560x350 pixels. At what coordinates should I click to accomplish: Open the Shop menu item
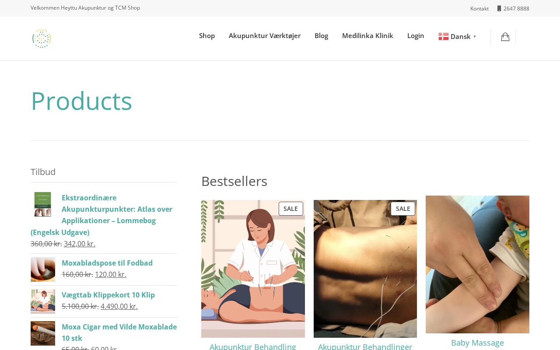click(x=207, y=35)
